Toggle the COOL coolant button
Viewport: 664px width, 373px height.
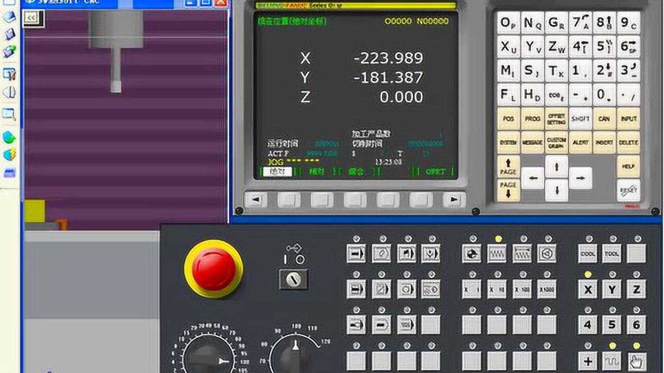coord(588,254)
